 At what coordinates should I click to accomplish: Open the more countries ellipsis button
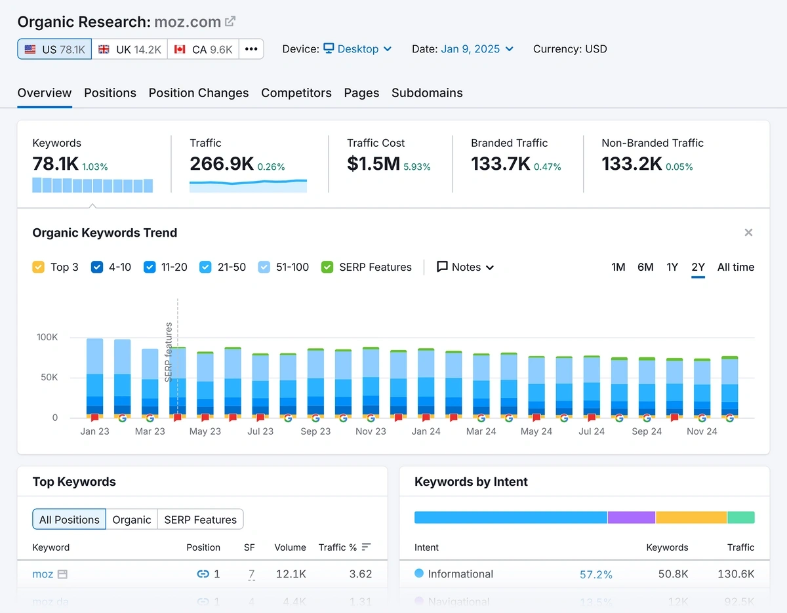251,49
